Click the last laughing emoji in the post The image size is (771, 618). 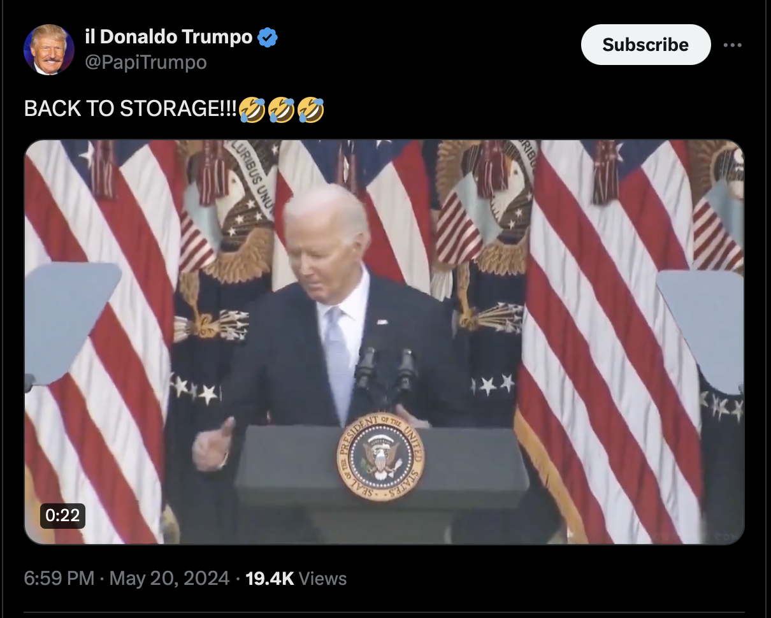pos(311,110)
